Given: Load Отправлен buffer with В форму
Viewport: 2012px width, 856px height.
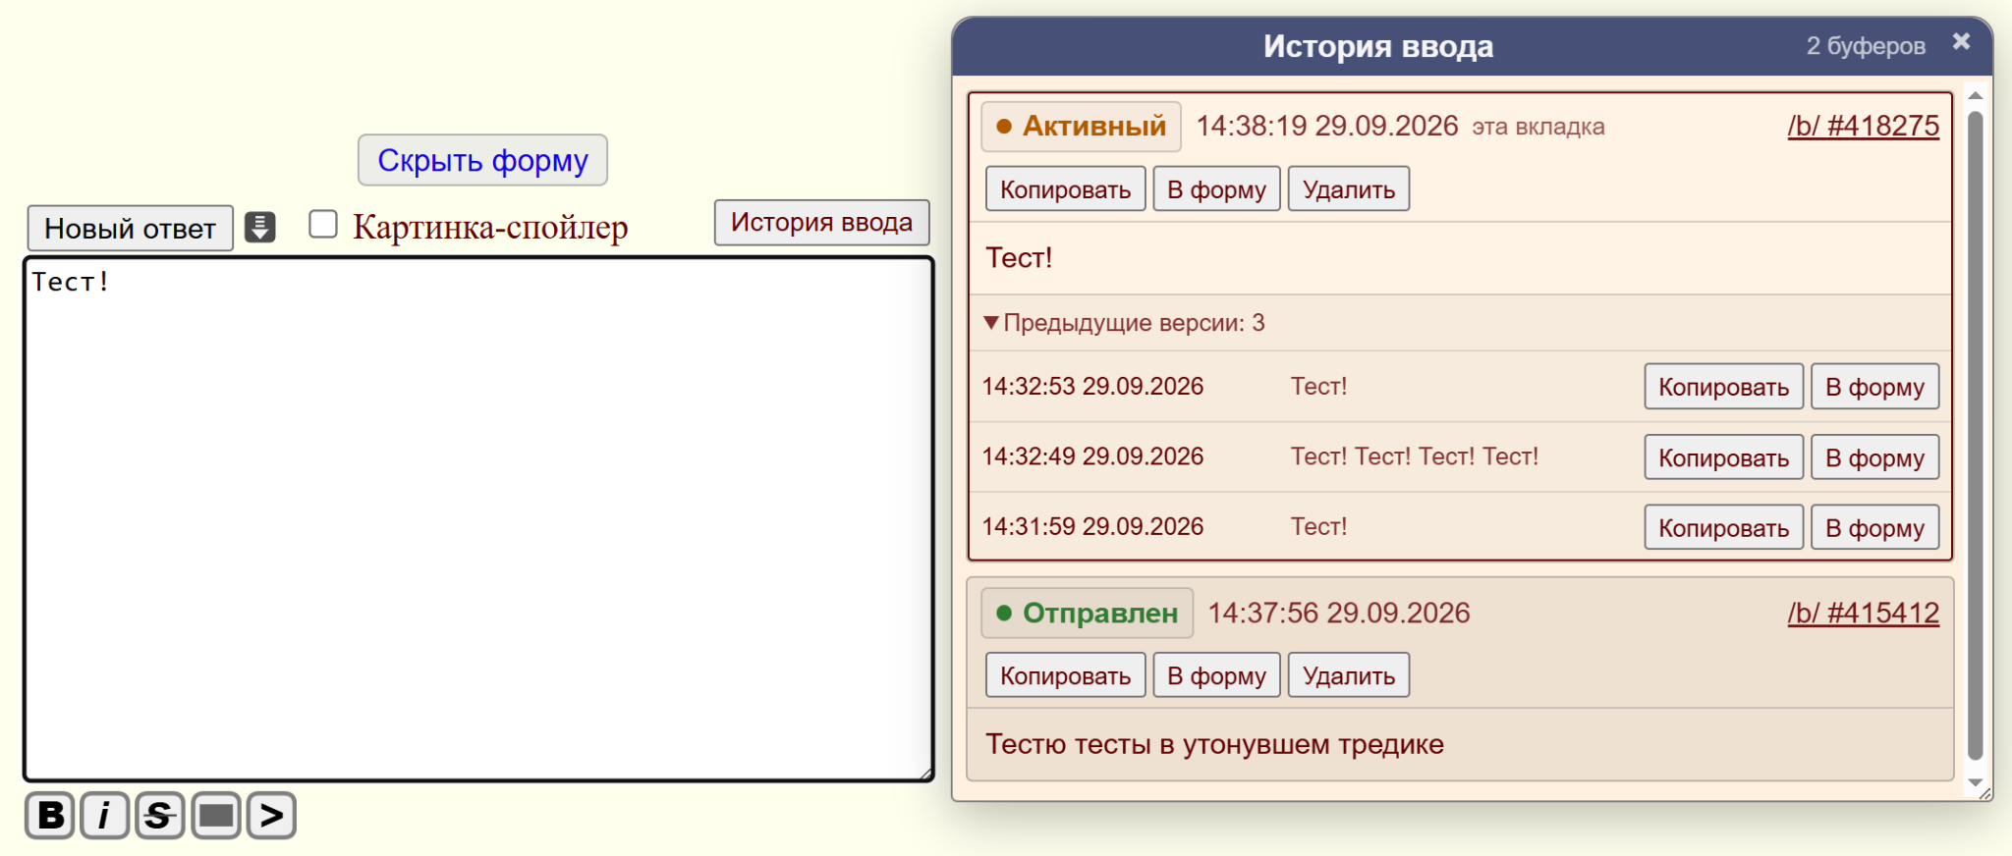Looking at the screenshot, I should (x=1217, y=675).
